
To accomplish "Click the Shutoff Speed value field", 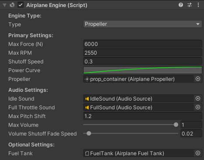I will point(143,62).
